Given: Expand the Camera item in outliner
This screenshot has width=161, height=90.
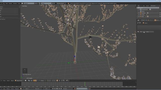Looking at the screenshot, I should point(139,13).
